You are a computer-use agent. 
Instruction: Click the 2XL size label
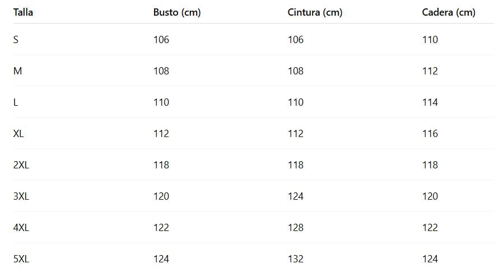(21, 165)
